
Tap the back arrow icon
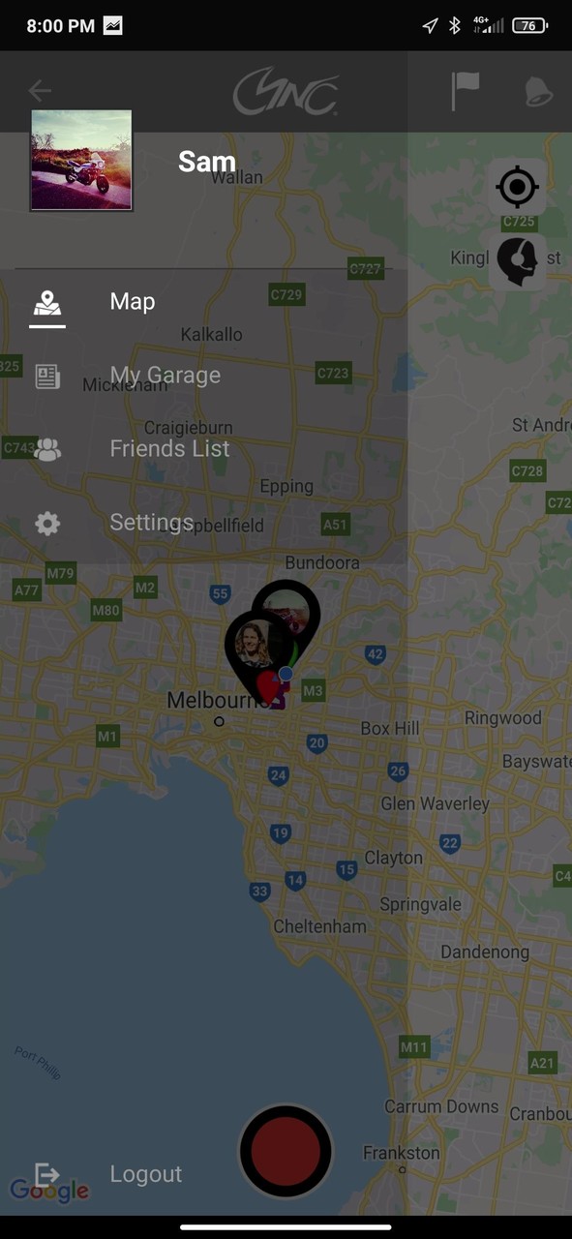click(x=40, y=91)
